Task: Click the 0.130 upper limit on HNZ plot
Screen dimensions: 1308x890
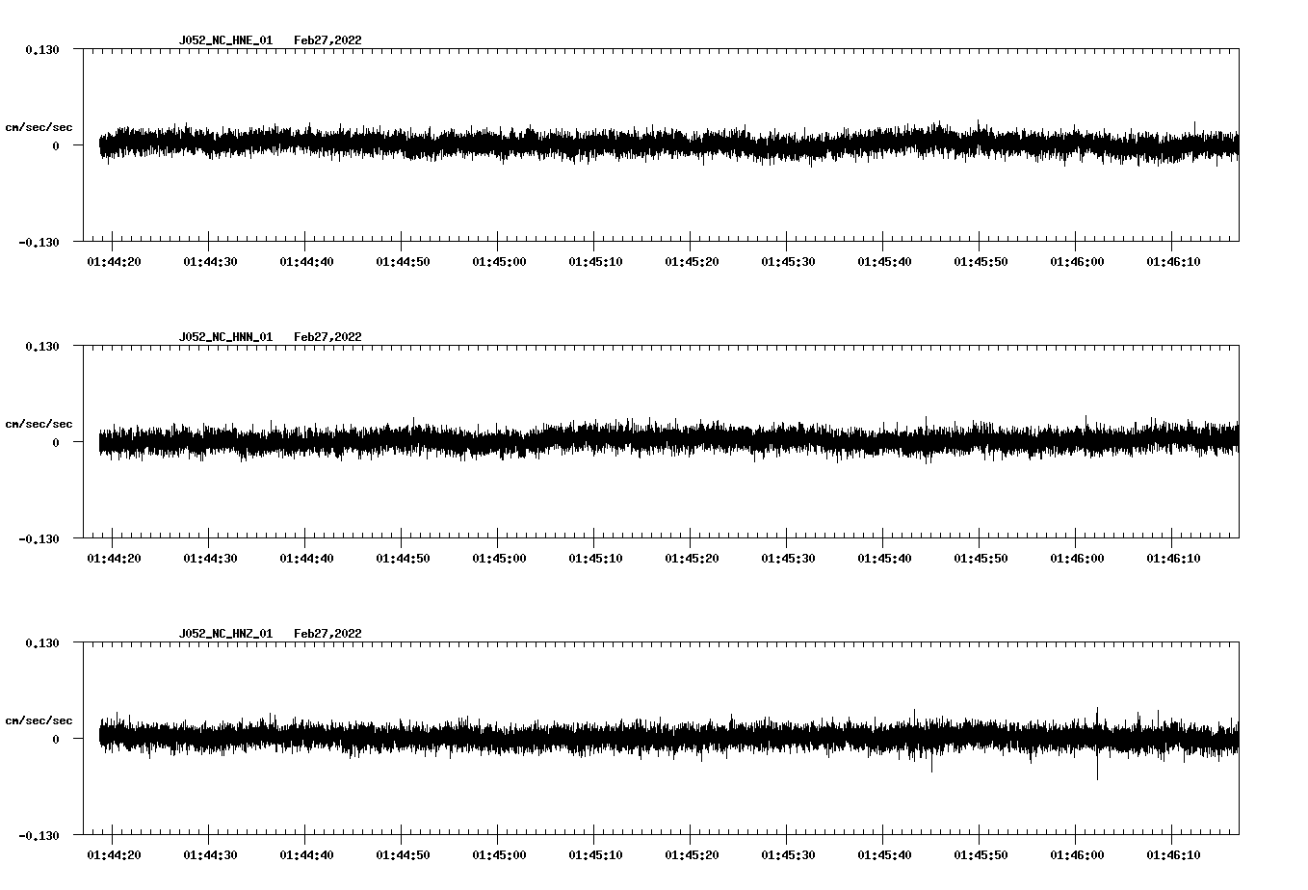Action: (42, 642)
